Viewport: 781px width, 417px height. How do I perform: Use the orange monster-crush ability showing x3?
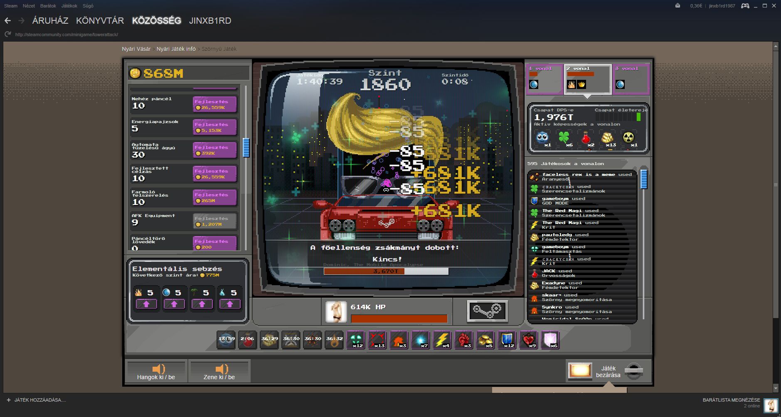point(399,340)
